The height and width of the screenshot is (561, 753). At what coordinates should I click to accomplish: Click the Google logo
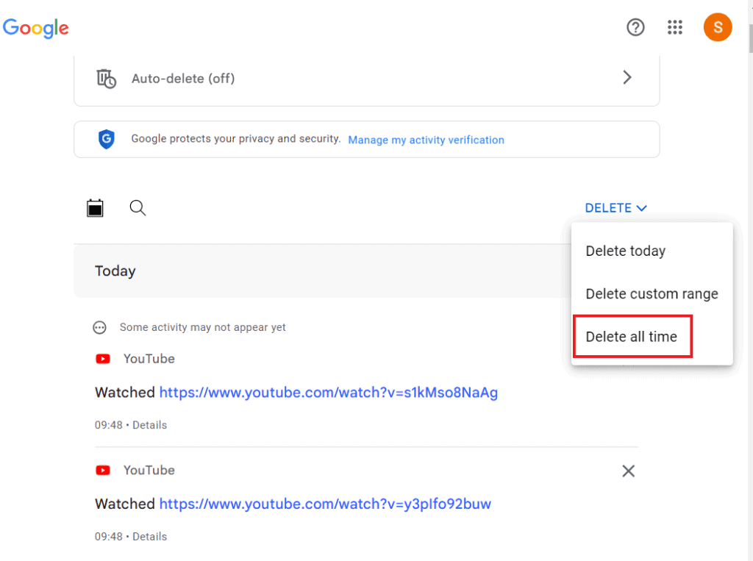tap(36, 29)
